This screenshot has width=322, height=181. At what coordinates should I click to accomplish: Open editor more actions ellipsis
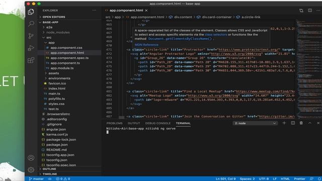(x=318, y=10)
